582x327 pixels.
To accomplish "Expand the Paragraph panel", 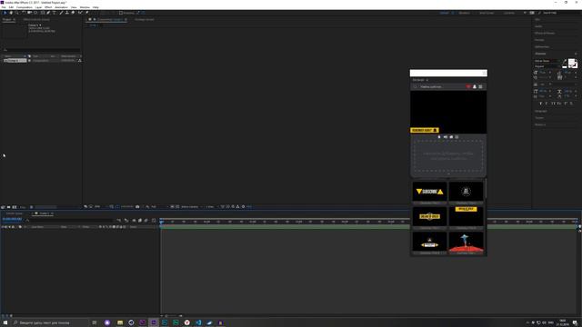I will (x=541, y=111).
